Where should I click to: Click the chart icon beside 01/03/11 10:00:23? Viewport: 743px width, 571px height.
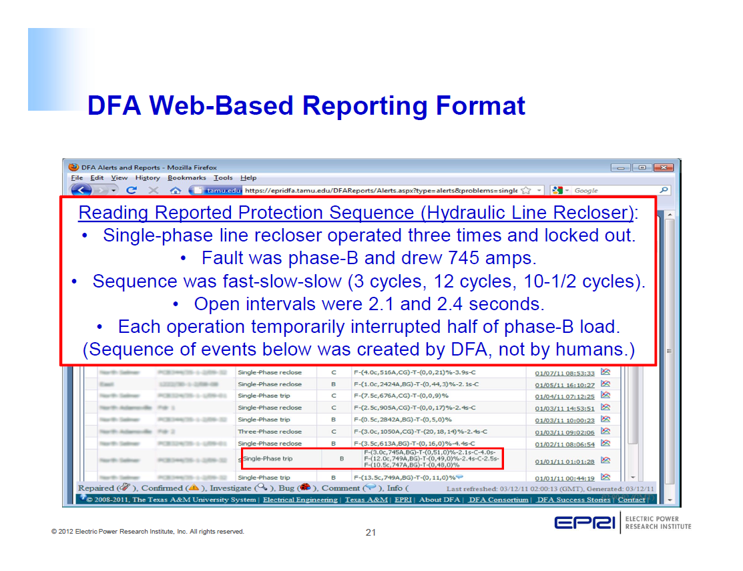(606, 419)
